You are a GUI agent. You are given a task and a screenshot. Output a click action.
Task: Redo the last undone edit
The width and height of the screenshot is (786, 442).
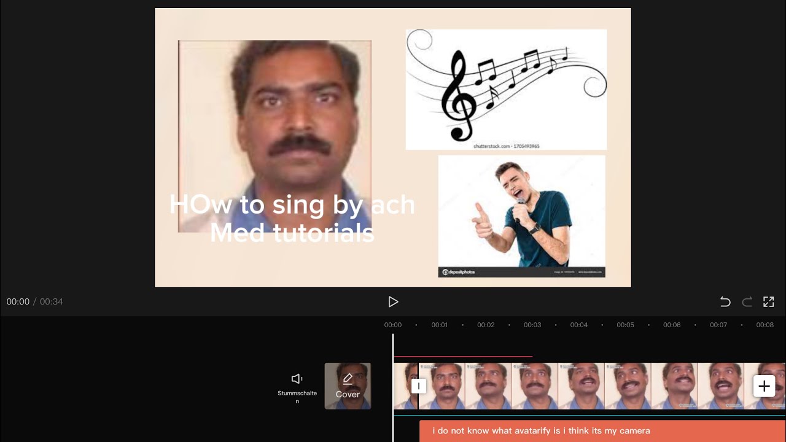(747, 301)
